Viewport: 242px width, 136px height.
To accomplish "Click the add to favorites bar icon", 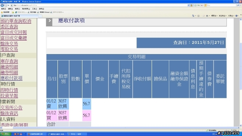I will click(x=13, y=12).
